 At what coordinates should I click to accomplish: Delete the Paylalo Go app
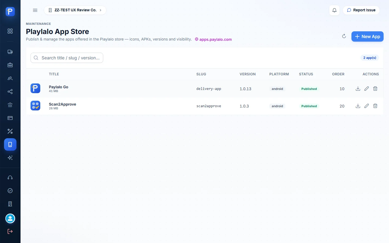pyautogui.click(x=375, y=89)
